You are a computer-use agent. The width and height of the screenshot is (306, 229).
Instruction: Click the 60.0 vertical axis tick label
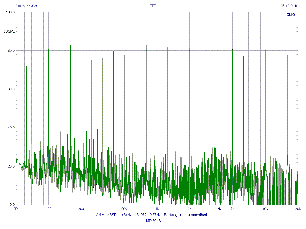point(11,89)
